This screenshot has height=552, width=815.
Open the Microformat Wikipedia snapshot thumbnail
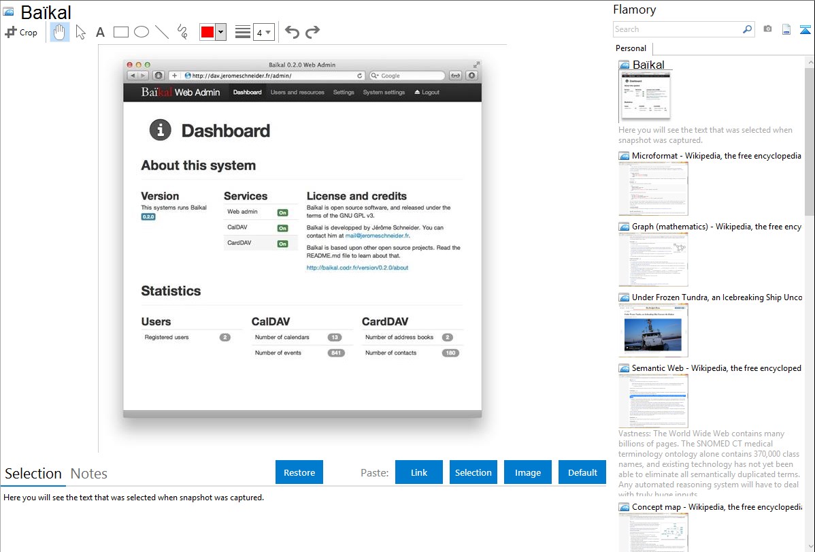tap(653, 189)
